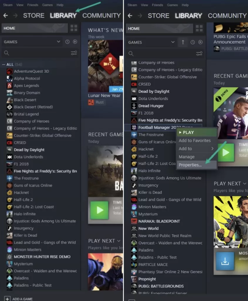Click the Propnight game icon
The width and height of the screenshot is (248, 301).
click(134, 279)
